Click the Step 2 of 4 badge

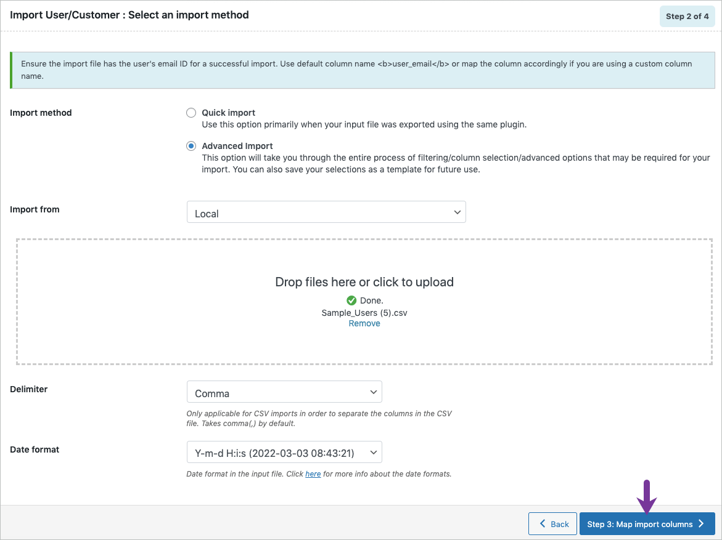pos(687,16)
